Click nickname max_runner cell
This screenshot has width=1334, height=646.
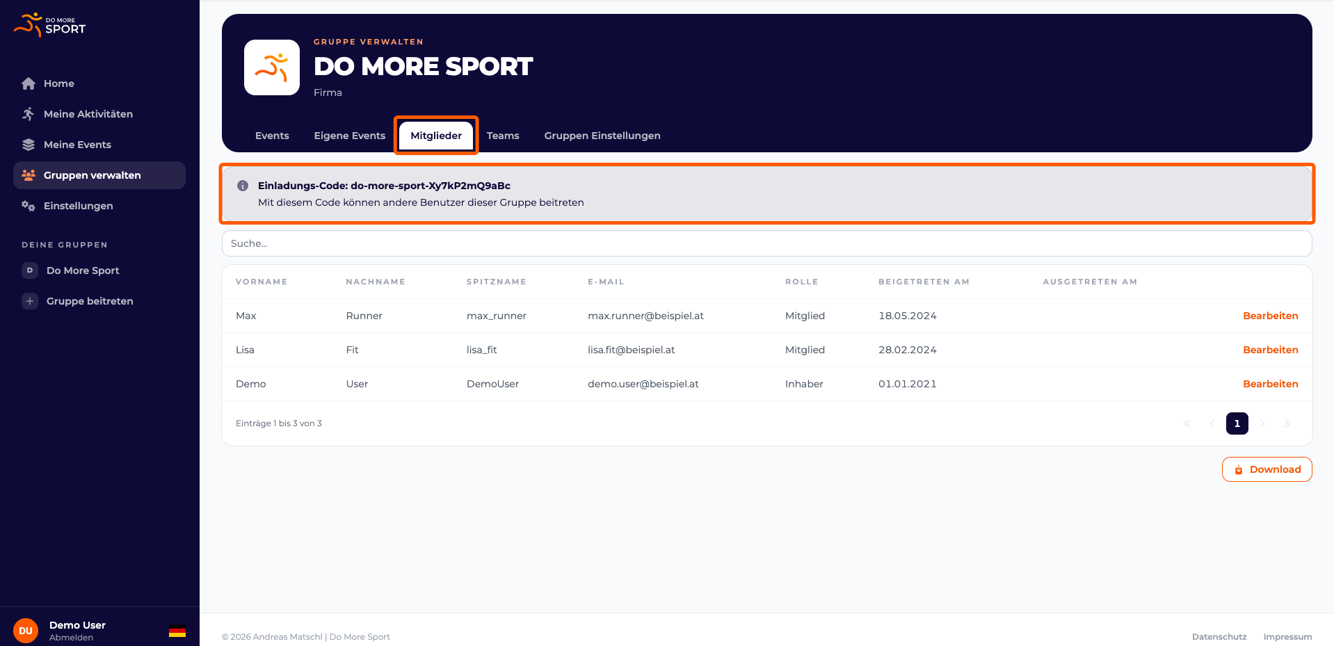coord(497,316)
